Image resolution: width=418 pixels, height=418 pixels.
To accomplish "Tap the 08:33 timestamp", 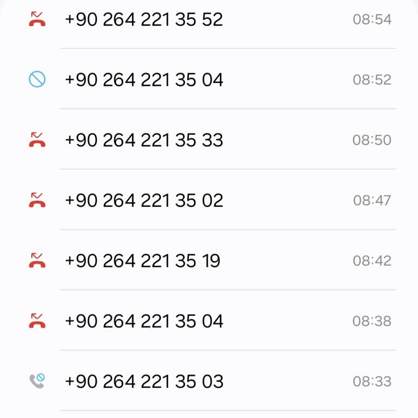I will tap(372, 382).
